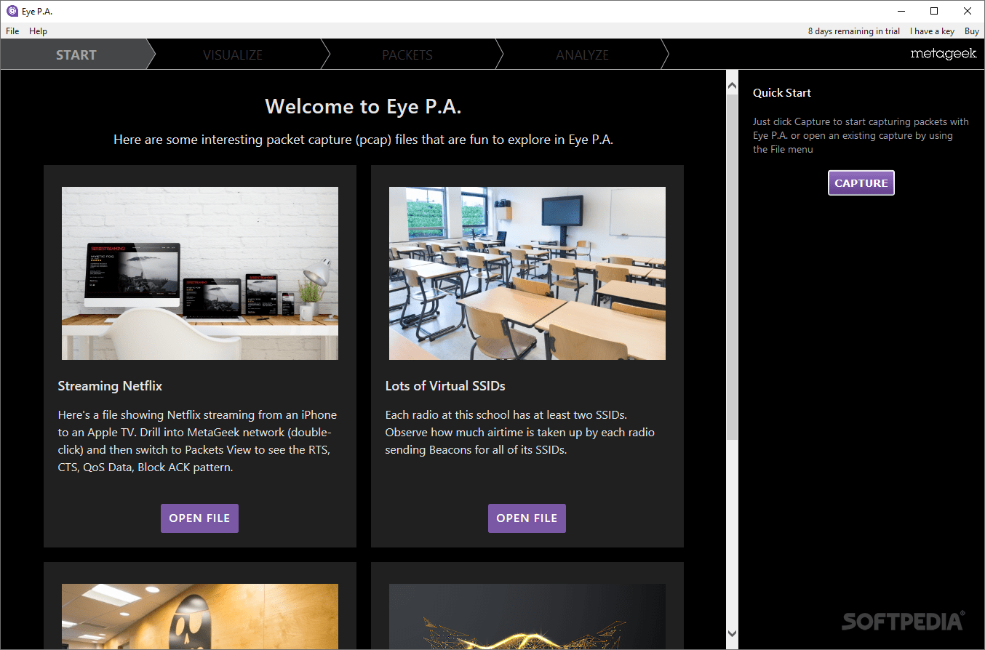Viewport: 985px width, 650px height.
Task: Click the '8 days remaining in trial' notice
Action: pyautogui.click(x=853, y=31)
